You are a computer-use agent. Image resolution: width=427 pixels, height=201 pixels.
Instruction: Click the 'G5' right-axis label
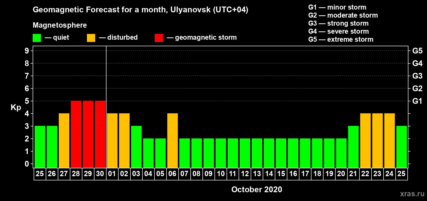(417, 51)
